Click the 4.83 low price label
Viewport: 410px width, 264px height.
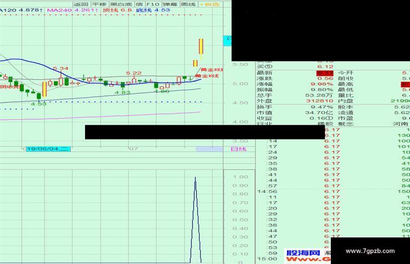pos(122,92)
